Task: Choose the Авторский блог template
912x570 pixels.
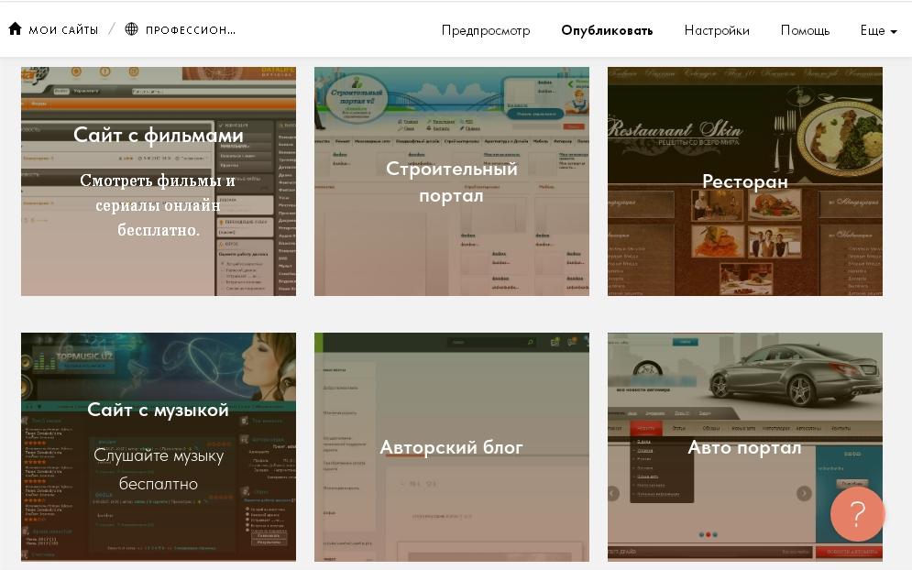Action: click(x=452, y=447)
